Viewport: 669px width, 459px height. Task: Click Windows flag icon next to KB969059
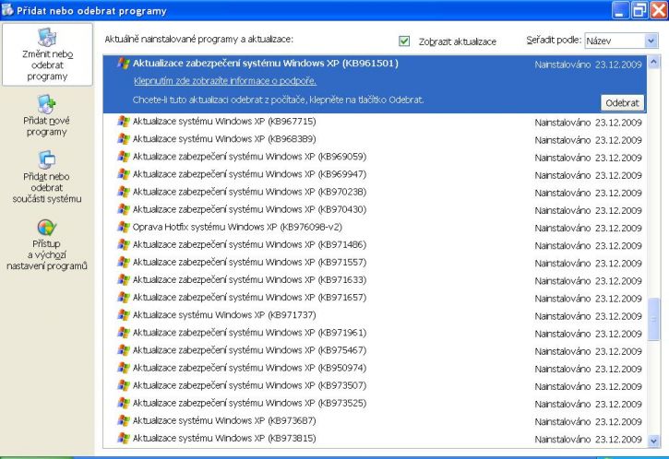tap(124, 157)
